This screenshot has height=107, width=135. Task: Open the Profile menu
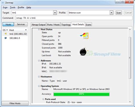[x=21, y=7]
